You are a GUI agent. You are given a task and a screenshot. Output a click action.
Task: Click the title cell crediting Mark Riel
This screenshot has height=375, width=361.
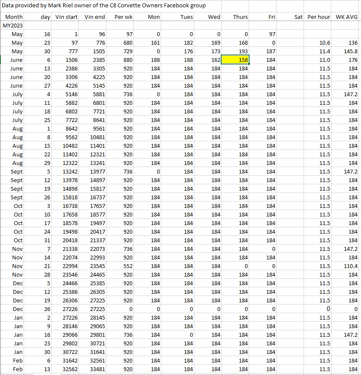[104, 6]
